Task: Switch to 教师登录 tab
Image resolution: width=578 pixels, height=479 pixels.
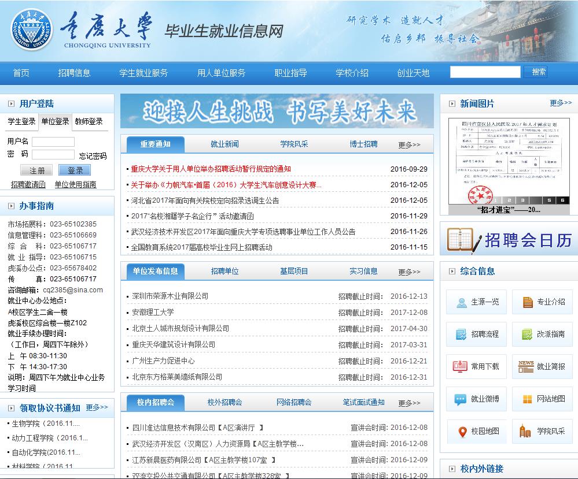Action: coord(89,121)
